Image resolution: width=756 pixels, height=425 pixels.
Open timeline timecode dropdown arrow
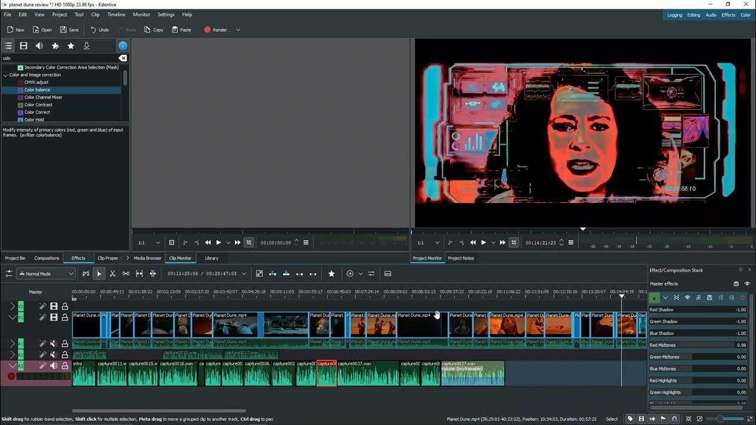(243, 274)
